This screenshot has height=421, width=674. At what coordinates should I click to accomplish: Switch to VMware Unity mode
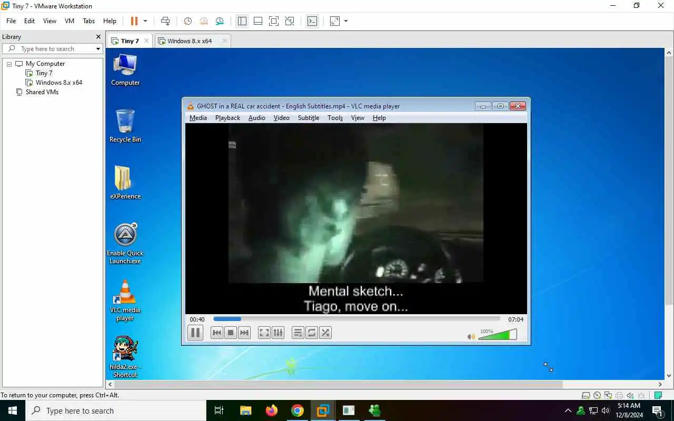[290, 21]
